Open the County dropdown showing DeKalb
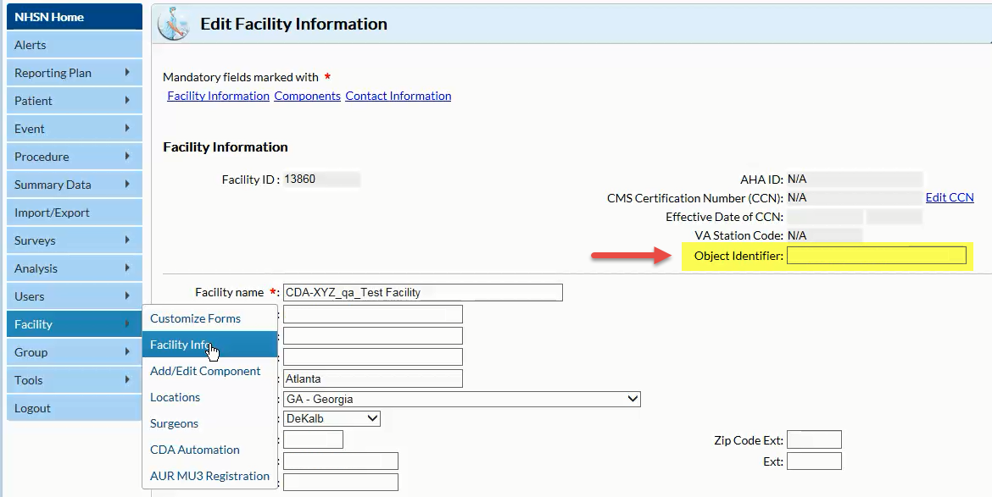992x497 pixels. 332,418
